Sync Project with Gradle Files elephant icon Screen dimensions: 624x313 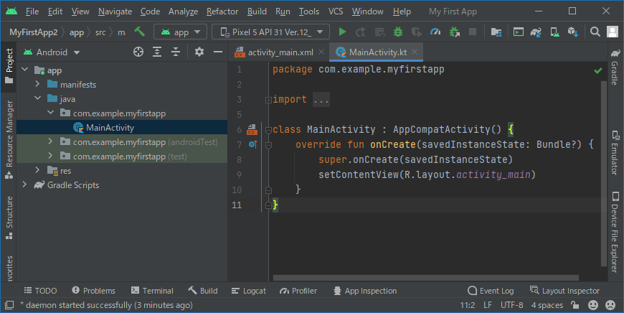coord(536,32)
